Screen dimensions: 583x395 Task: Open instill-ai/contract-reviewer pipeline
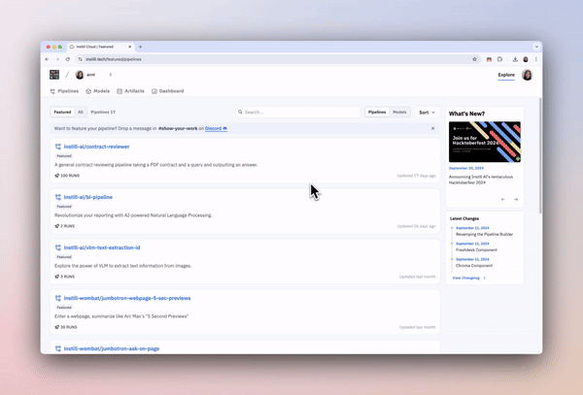(96, 147)
